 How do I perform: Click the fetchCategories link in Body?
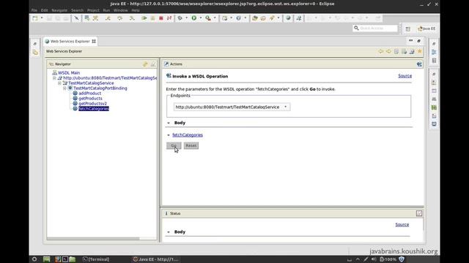188,135
